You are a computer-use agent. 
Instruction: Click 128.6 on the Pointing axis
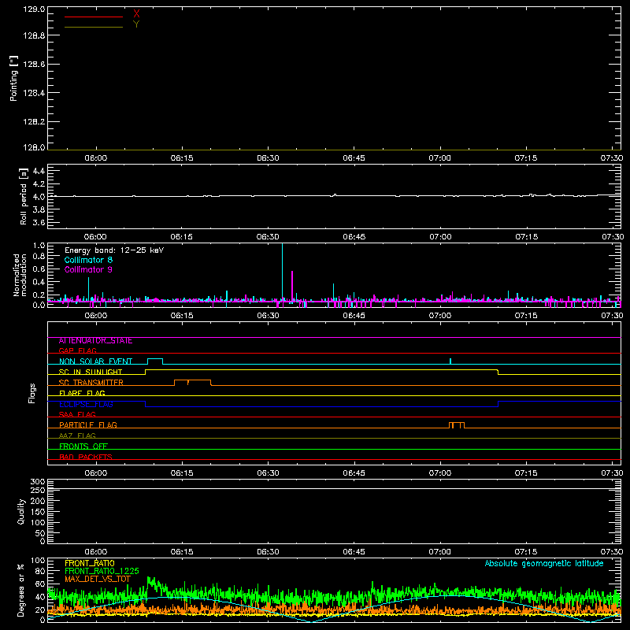(34, 64)
